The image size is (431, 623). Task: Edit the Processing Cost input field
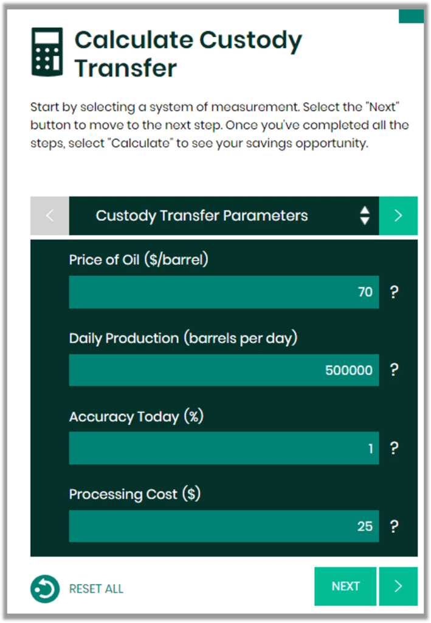pos(224,526)
